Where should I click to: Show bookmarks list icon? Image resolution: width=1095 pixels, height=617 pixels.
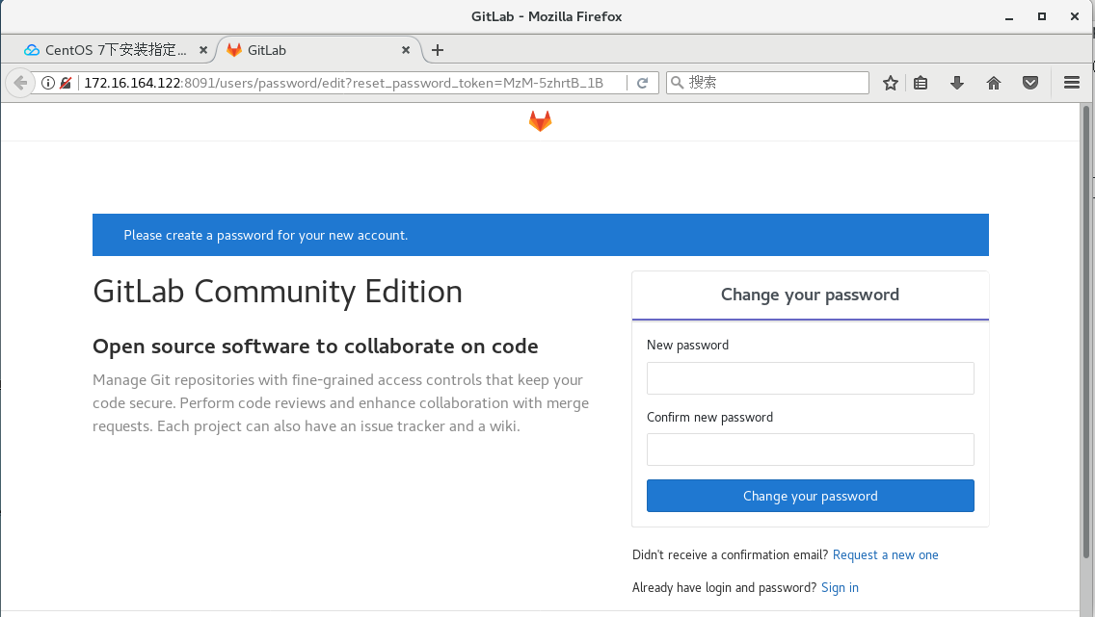click(921, 83)
